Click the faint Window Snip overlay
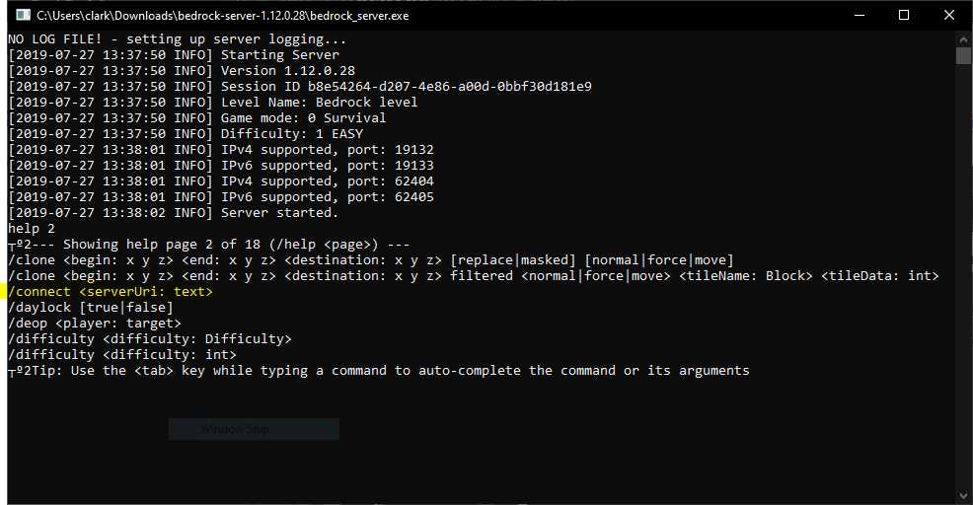The image size is (973, 505). tap(254, 429)
